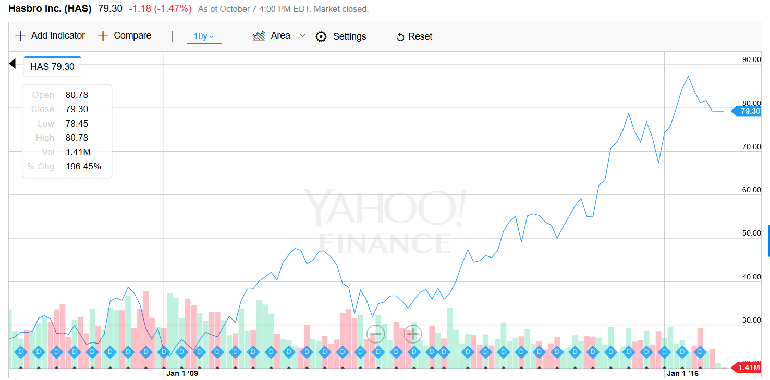
Task: Click the blue 79.30 price tag
Action: click(x=748, y=111)
